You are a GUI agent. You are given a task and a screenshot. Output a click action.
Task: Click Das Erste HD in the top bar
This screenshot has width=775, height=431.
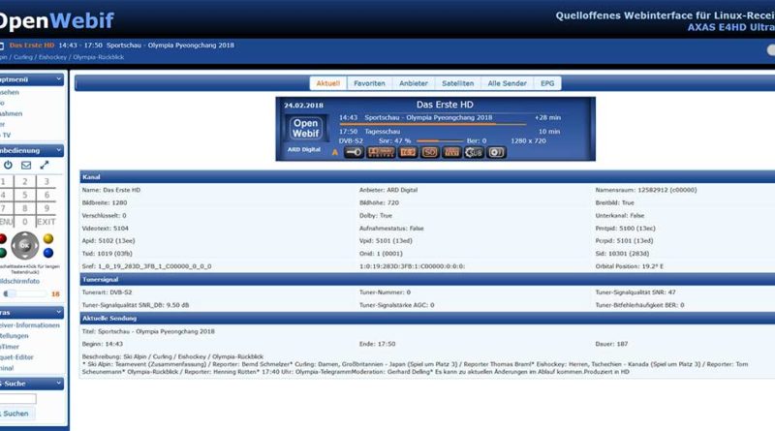pyautogui.click(x=32, y=45)
